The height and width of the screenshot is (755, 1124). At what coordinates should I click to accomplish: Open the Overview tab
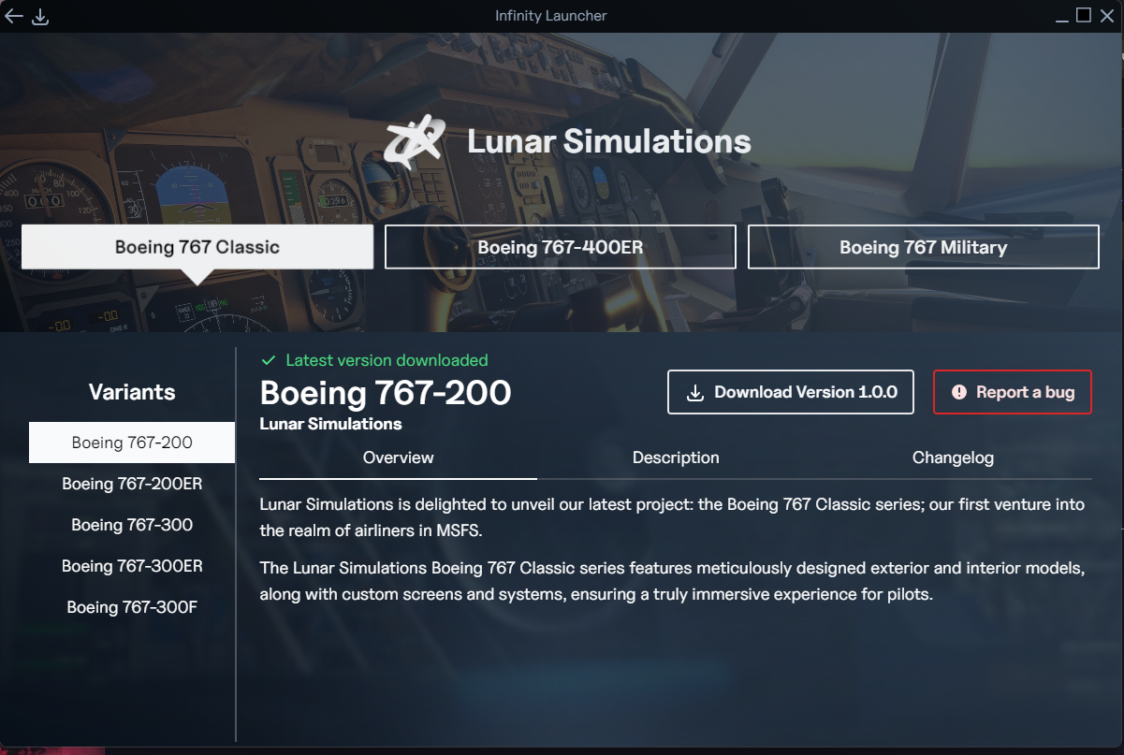pyautogui.click(x=398, y=457)
